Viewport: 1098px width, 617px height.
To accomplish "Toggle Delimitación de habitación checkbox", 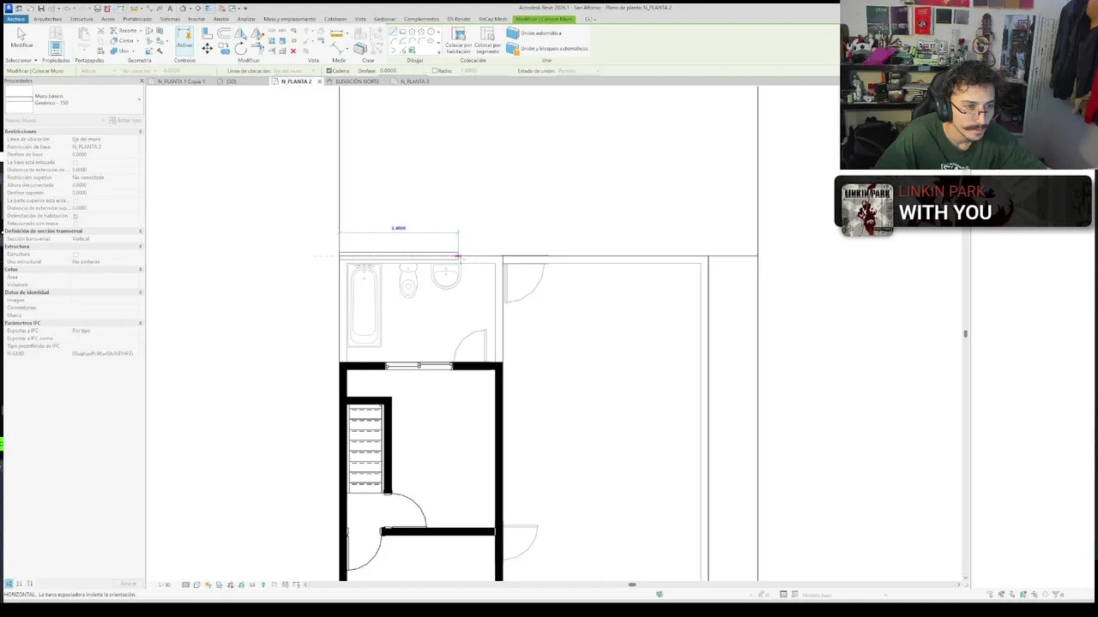I will point(75,216).
